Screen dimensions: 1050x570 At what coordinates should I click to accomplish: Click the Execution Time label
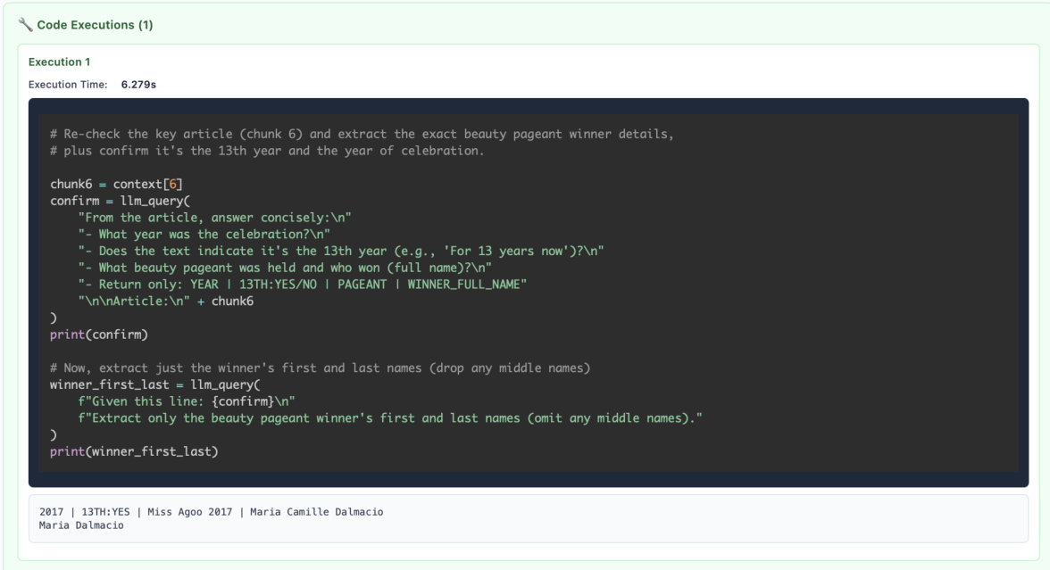(x=67, y=84)
